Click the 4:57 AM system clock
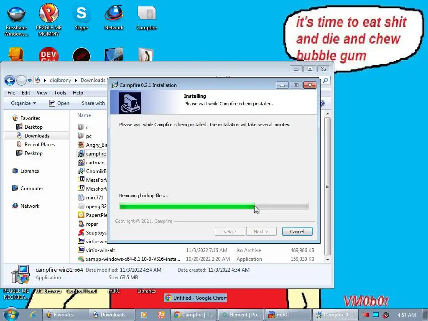Image resolution: width=428 pixels, height=321 pixels. coord(407,315)
